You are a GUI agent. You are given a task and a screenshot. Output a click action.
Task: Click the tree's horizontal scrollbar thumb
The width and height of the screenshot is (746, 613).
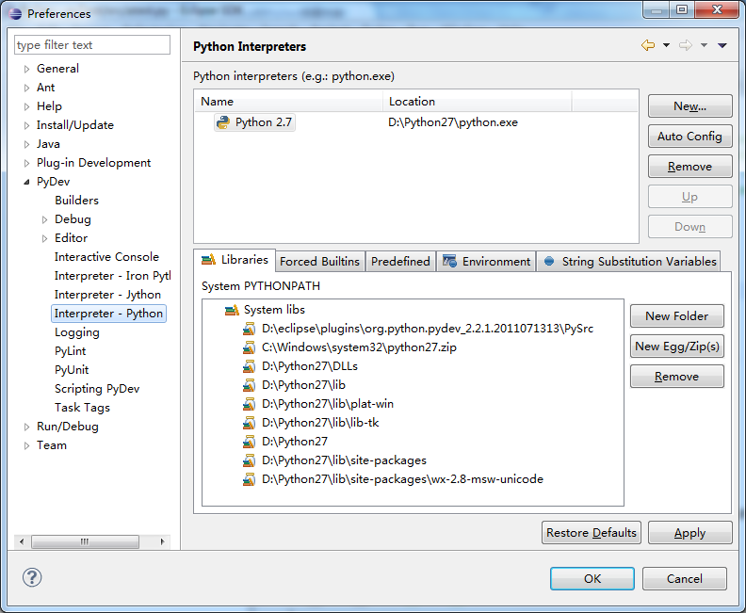pos(85,541)
